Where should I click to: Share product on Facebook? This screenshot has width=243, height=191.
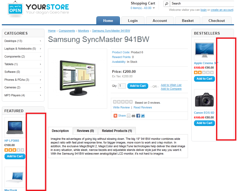(x=138, y=116)
